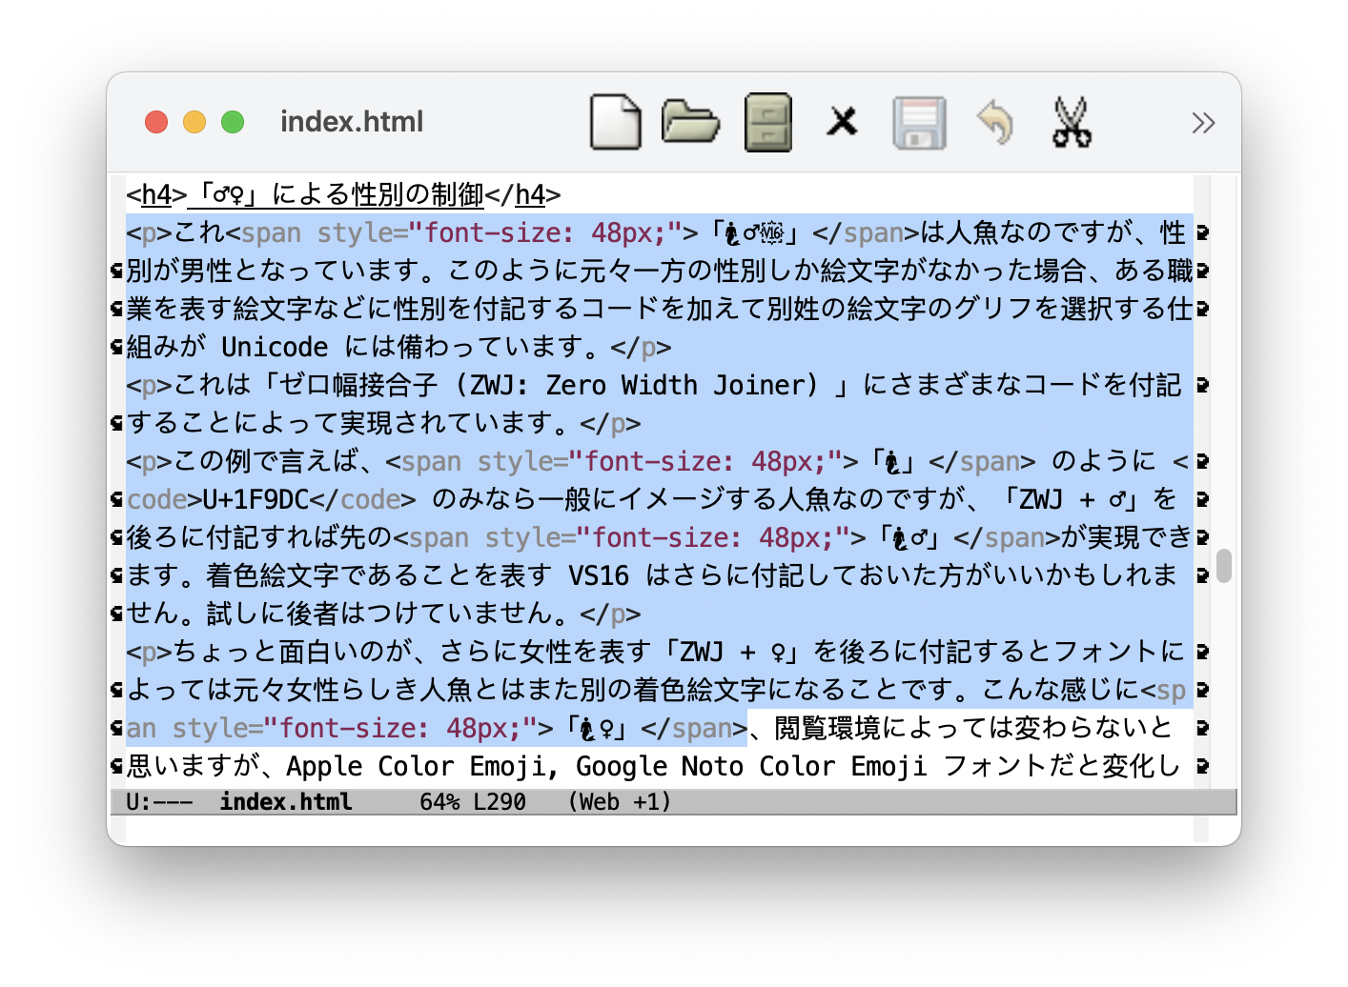Place cursor on 'Apple Color Emoji' text
The image size is (1348, 987).
click(421, 766)
